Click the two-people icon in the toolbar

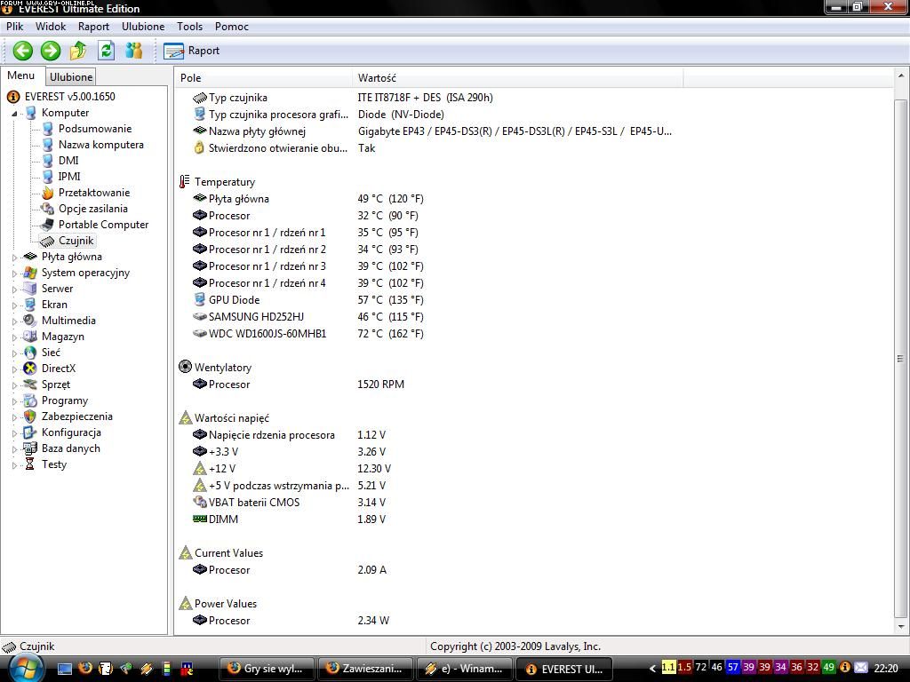[x=133, y=51]
